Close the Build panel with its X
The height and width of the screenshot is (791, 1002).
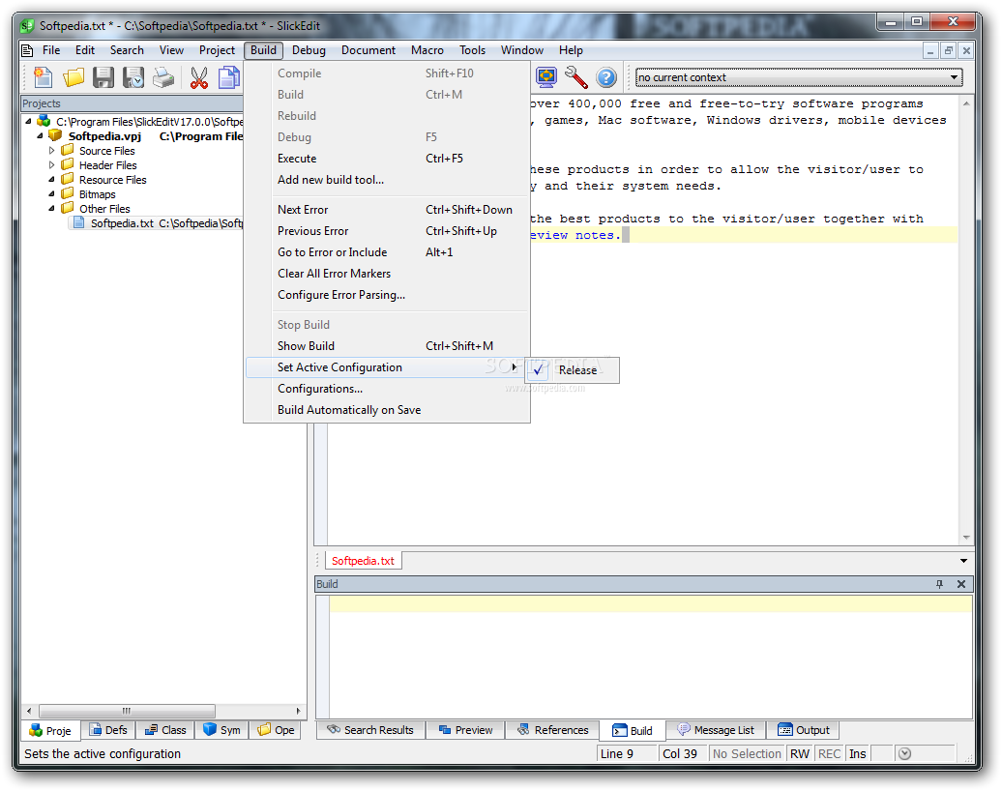click(961, 584)
